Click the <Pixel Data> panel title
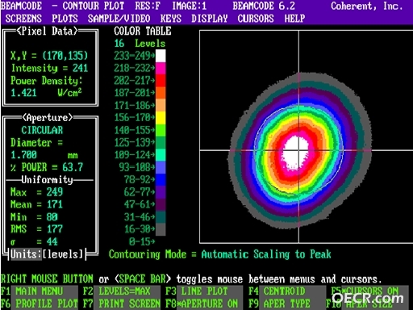The image size is (413, 310). pyautogui.click(x=47, y=31)
